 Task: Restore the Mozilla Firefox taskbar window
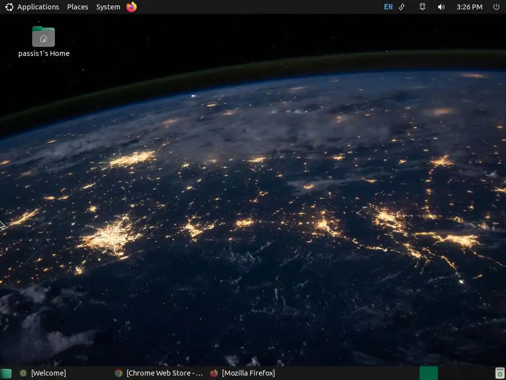242,373
